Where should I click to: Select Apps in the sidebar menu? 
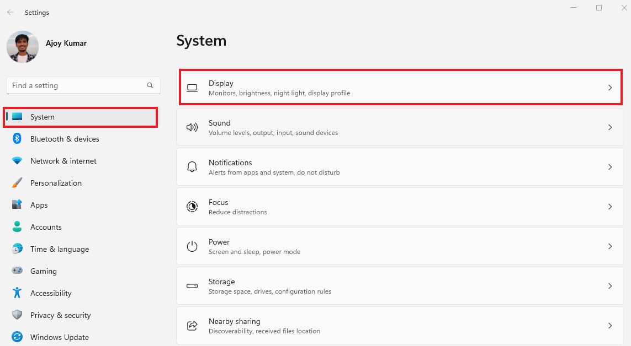(39, 205)
